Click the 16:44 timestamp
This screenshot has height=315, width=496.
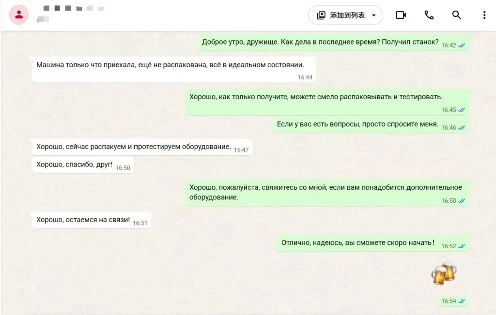click(305, 77)
